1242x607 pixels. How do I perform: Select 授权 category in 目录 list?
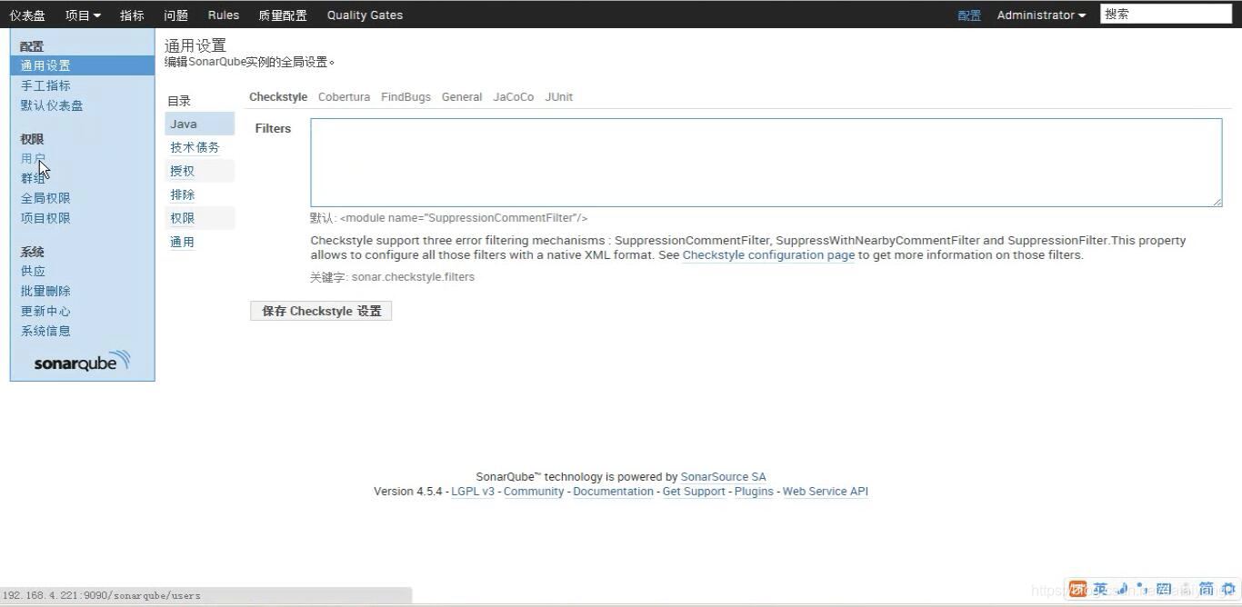[x=199, y=171]
